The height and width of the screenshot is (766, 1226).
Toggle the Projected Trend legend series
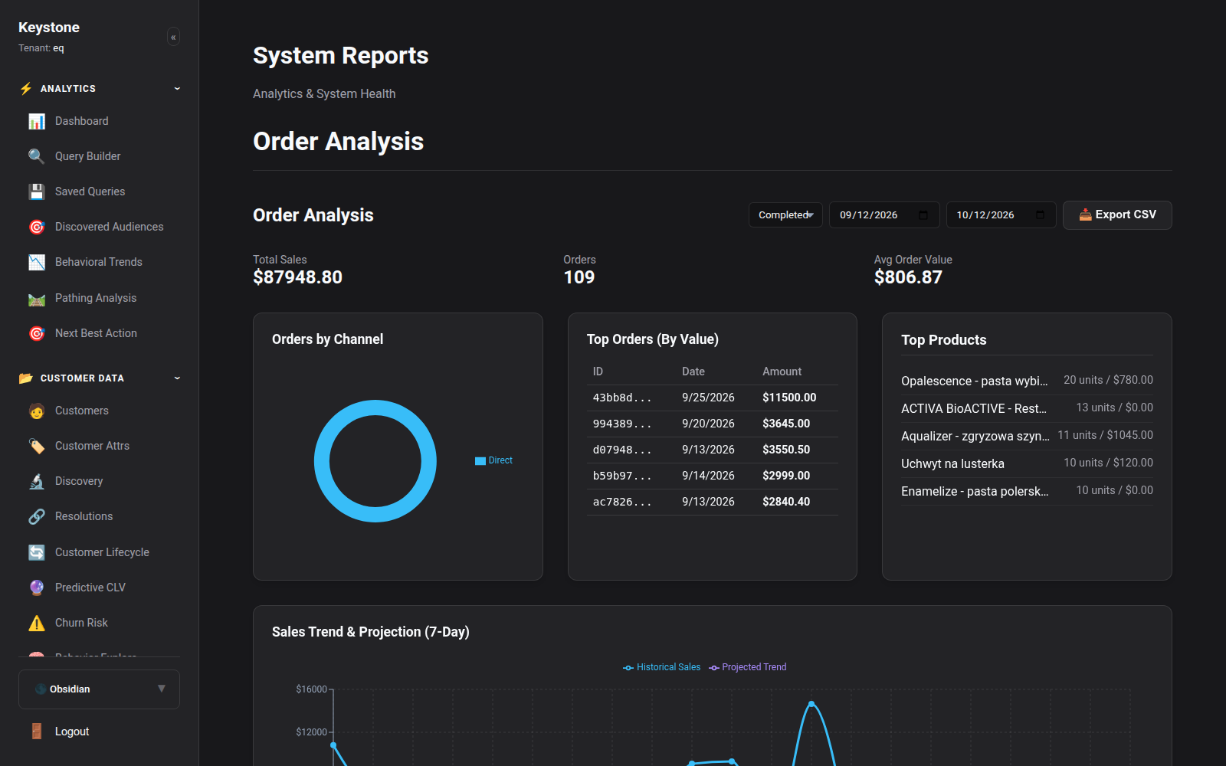tap(747, 667)
